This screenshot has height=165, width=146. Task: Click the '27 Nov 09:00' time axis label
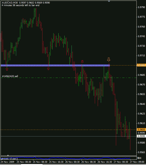coord(137,162)
